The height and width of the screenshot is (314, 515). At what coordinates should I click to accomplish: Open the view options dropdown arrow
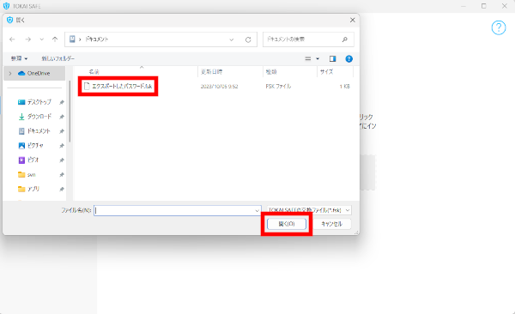[x=318, y=59]
